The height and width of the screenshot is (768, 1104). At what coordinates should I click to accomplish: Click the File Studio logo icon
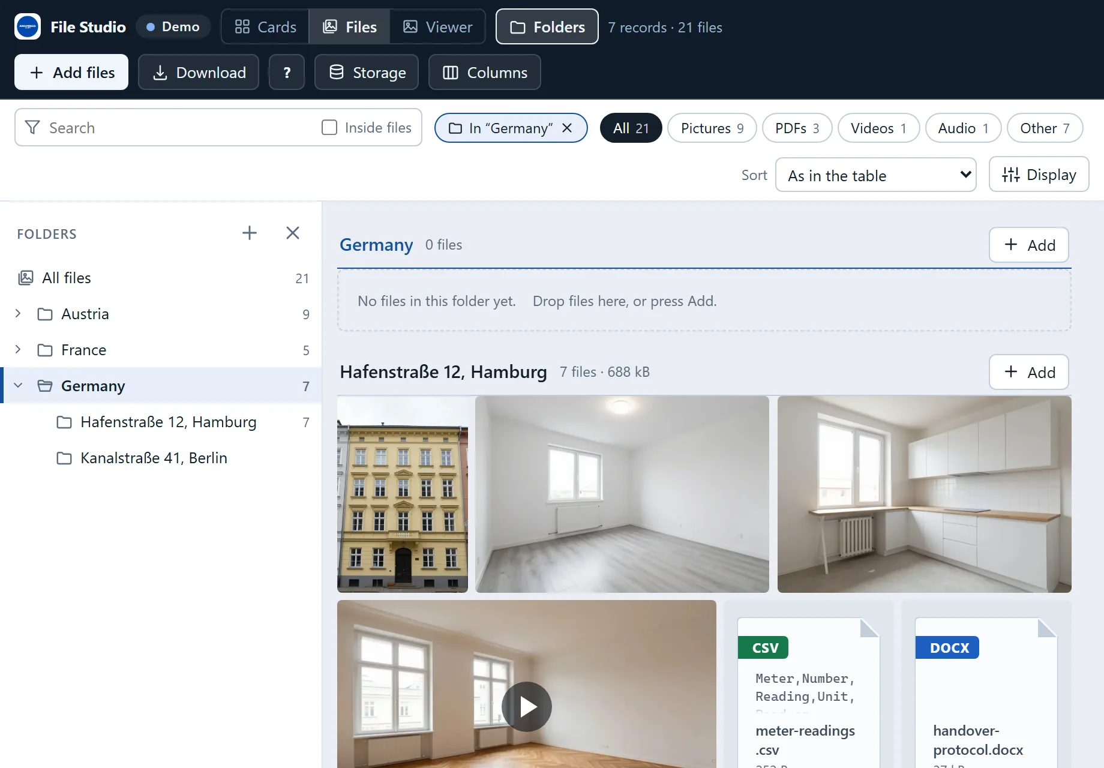coord(28,27)
